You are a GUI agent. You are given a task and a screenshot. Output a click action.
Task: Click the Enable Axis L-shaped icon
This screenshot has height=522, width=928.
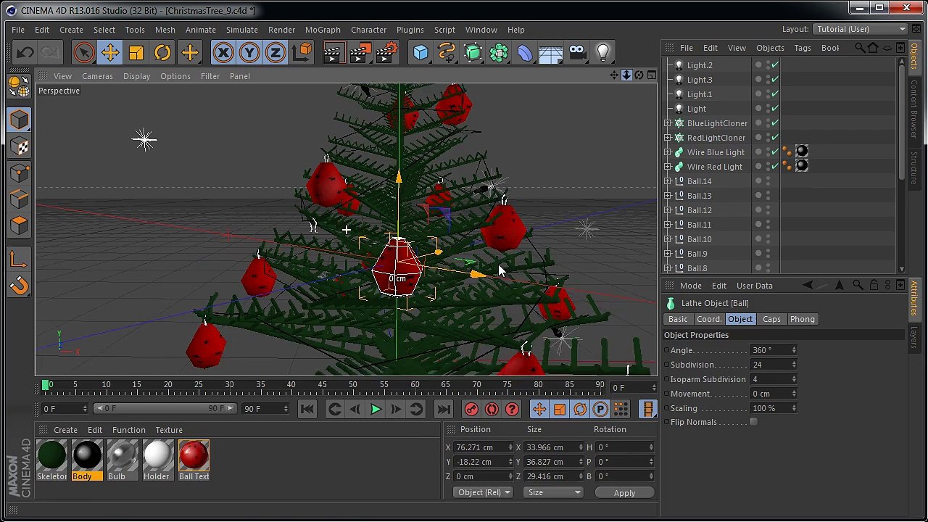(19, 260)
